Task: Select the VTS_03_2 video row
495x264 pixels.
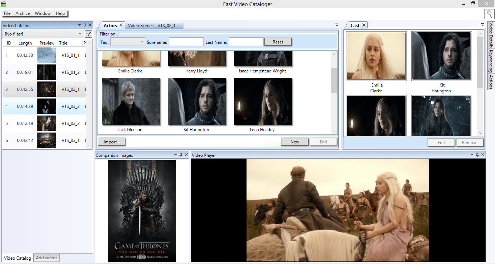Action: click(44, 106)
